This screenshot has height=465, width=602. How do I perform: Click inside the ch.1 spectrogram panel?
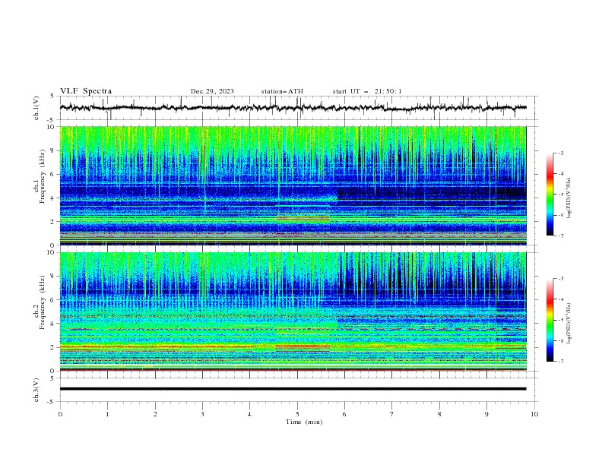(x=293, y=185)
